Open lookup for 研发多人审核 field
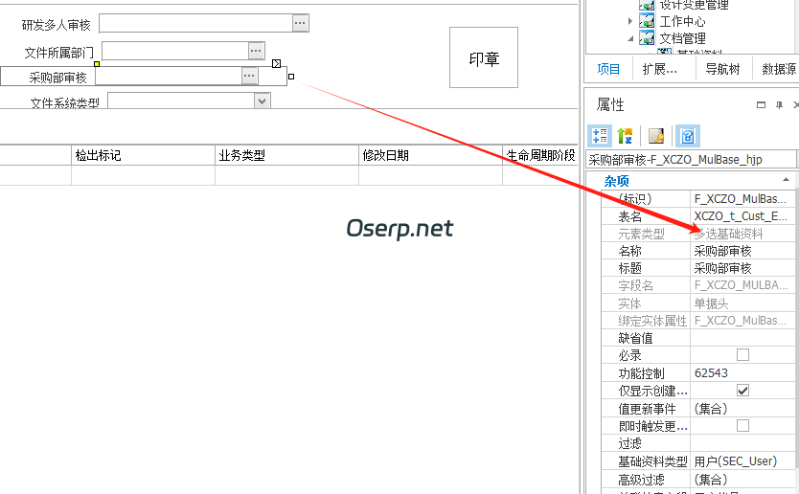Screen dimensions: 799x494 pos(300,23)
